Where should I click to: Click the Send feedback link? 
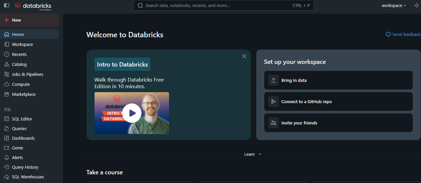[403, 34]
